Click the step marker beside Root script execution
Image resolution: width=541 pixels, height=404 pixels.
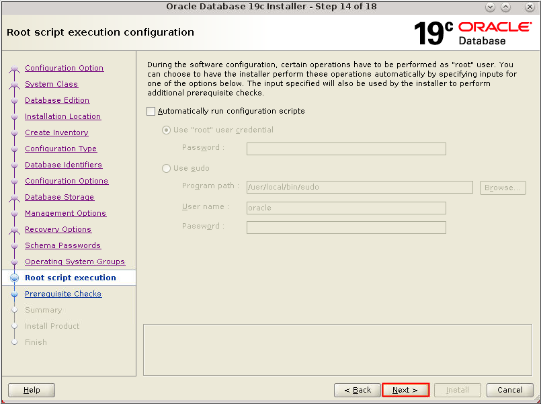pos(15,277)
